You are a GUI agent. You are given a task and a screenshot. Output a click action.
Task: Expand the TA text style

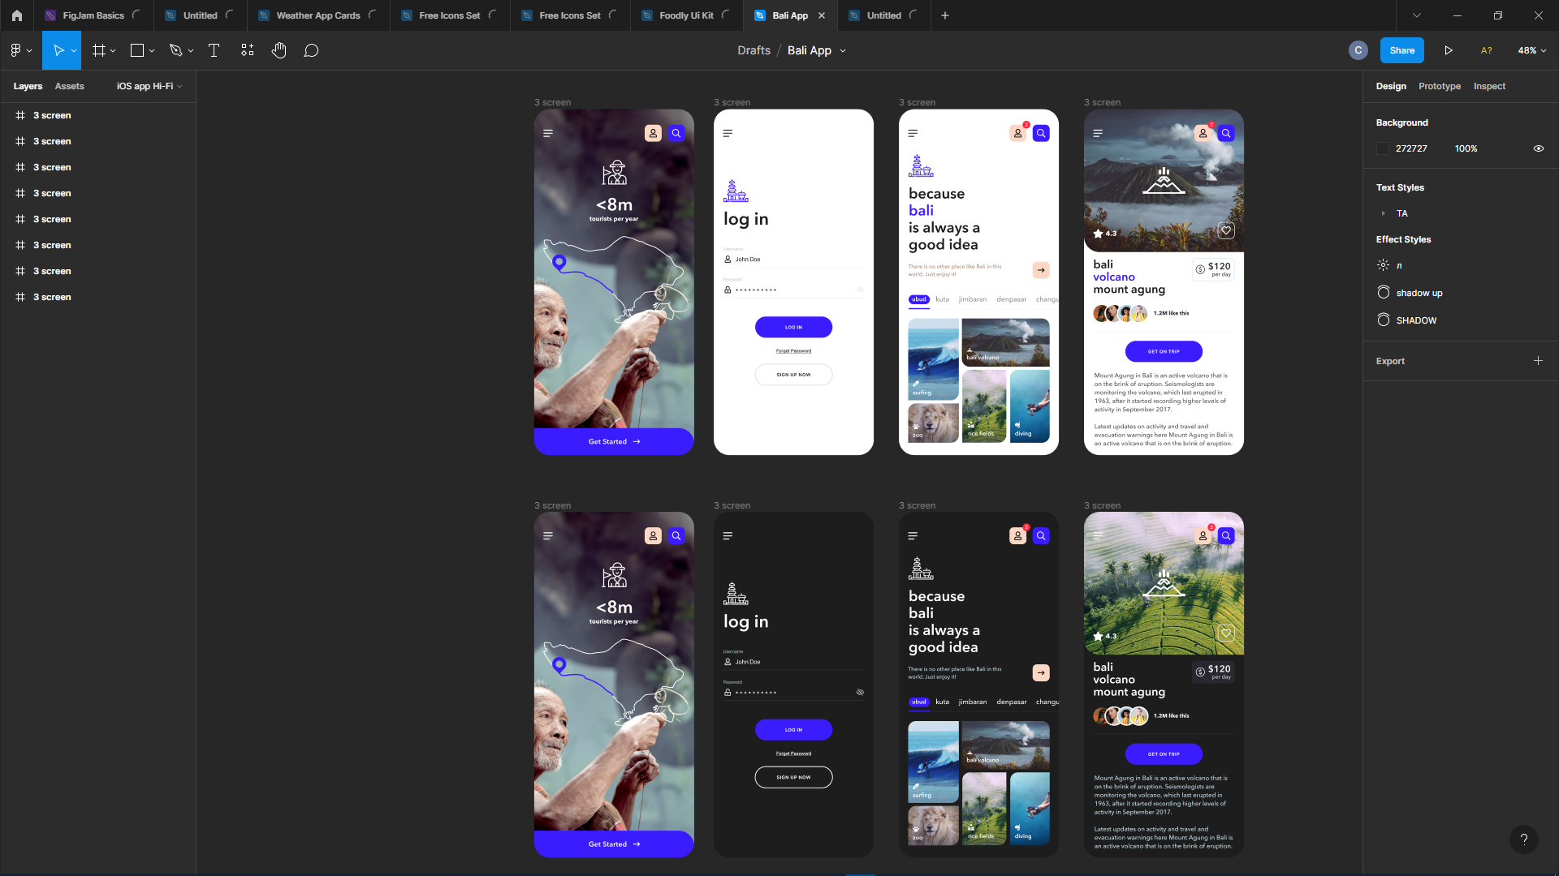coord(1384,213)
